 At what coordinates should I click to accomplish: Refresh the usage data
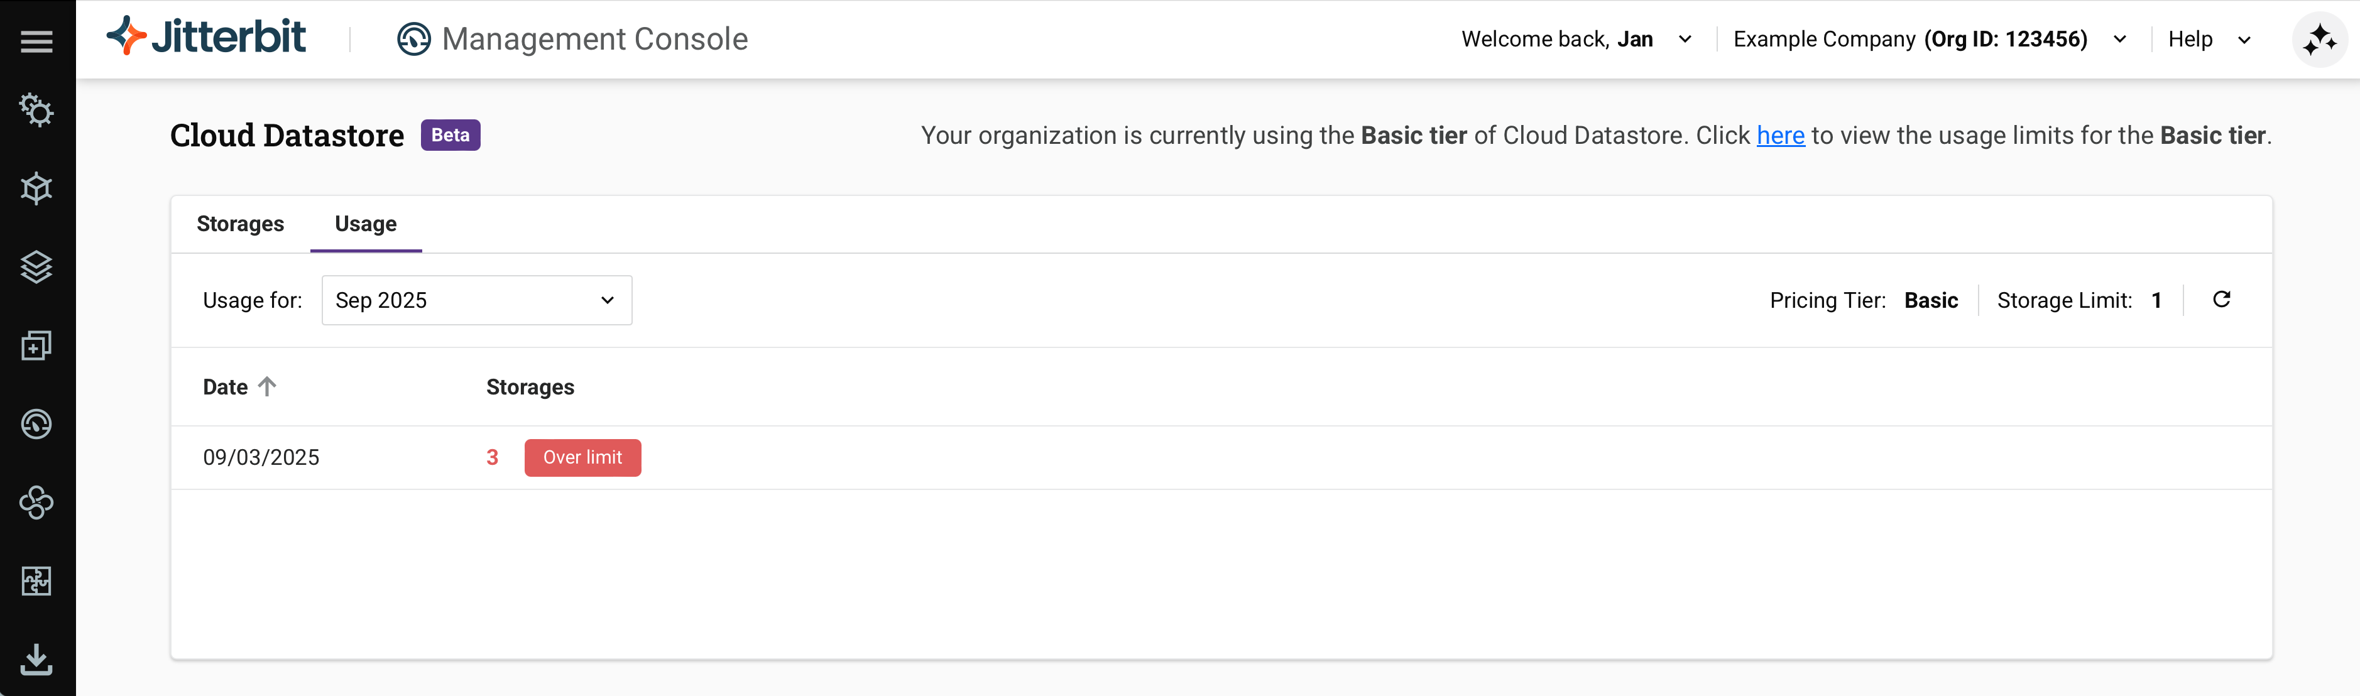[2222, 300]
